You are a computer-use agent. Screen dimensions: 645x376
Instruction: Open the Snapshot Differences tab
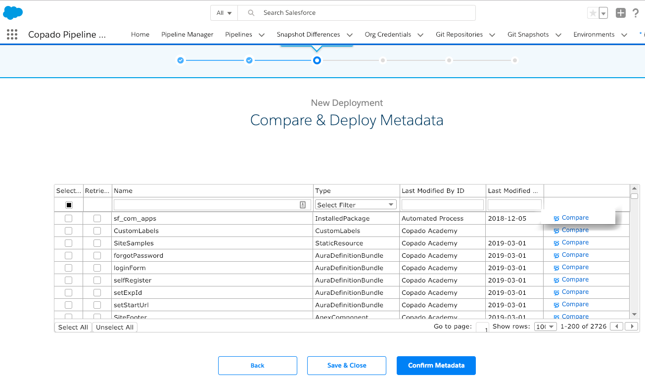click(x=308, y=35)
